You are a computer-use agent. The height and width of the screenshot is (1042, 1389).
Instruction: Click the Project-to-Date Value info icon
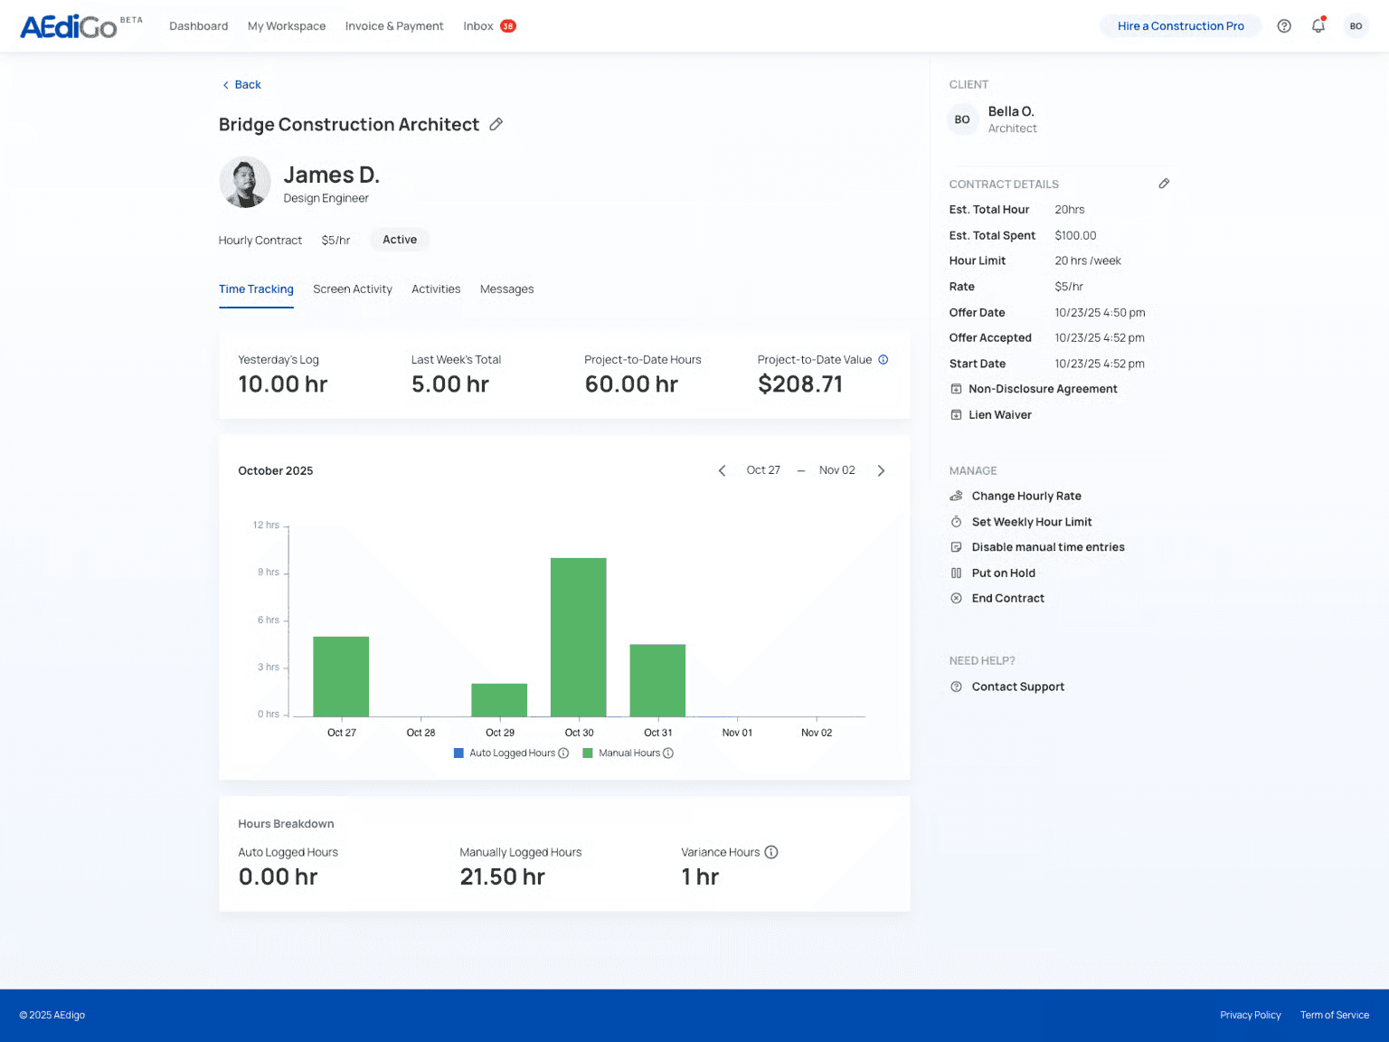pyautogui.click(x=883, y=359)
